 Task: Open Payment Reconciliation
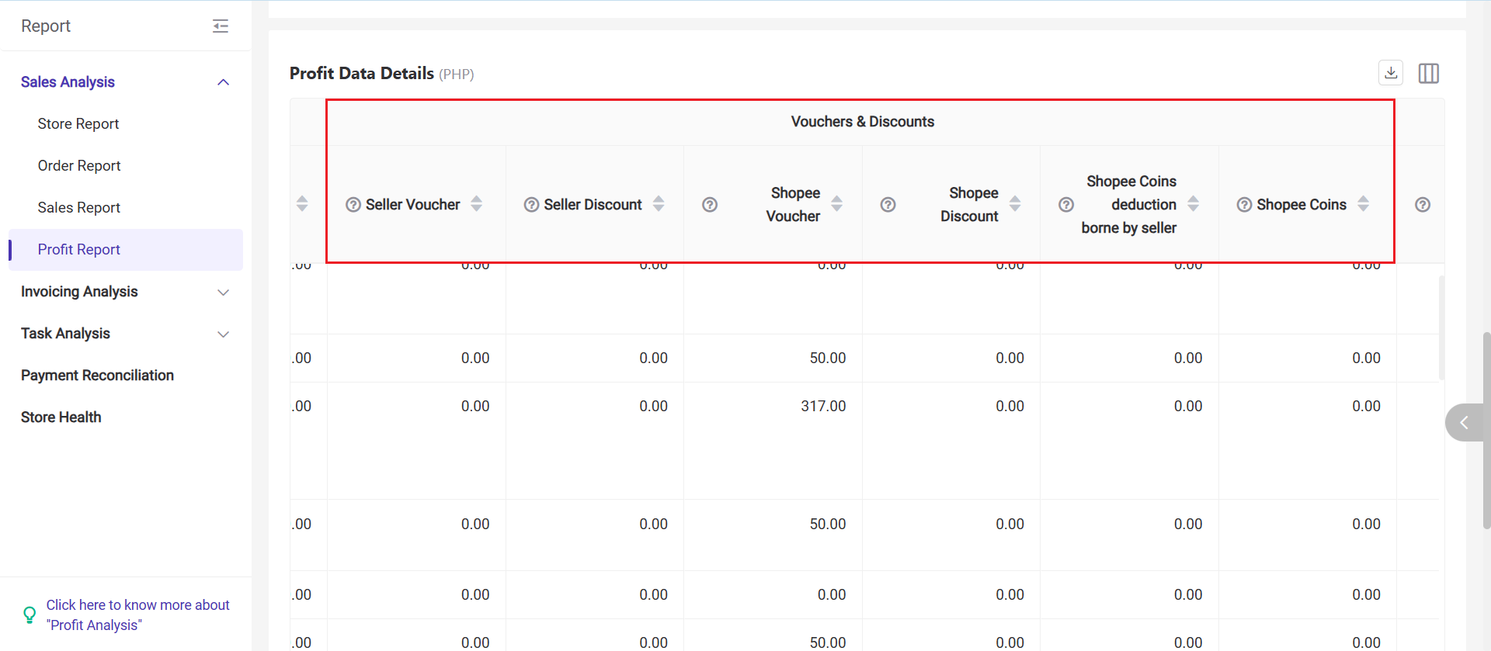[97, 376]
